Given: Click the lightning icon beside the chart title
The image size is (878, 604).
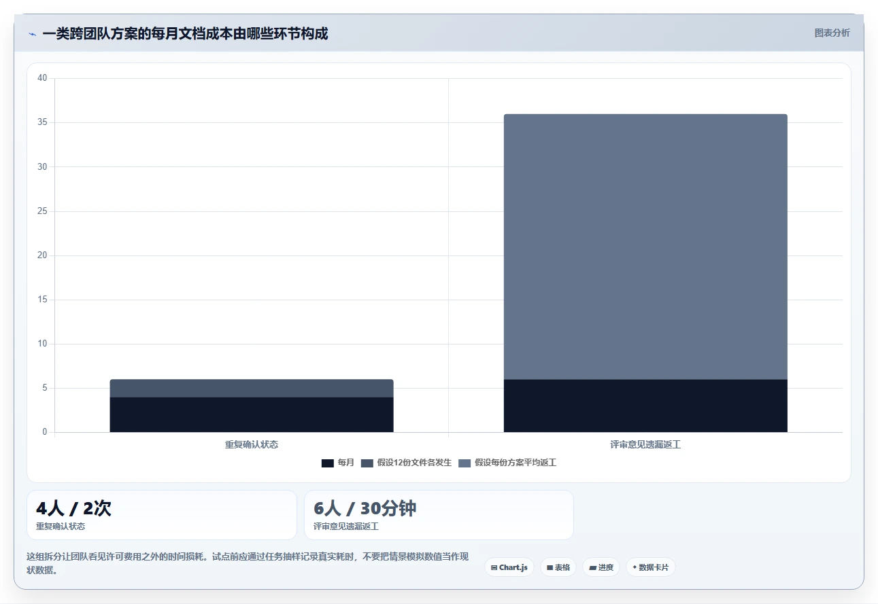Looking at the screenshot, I should [x=32, y=34].
